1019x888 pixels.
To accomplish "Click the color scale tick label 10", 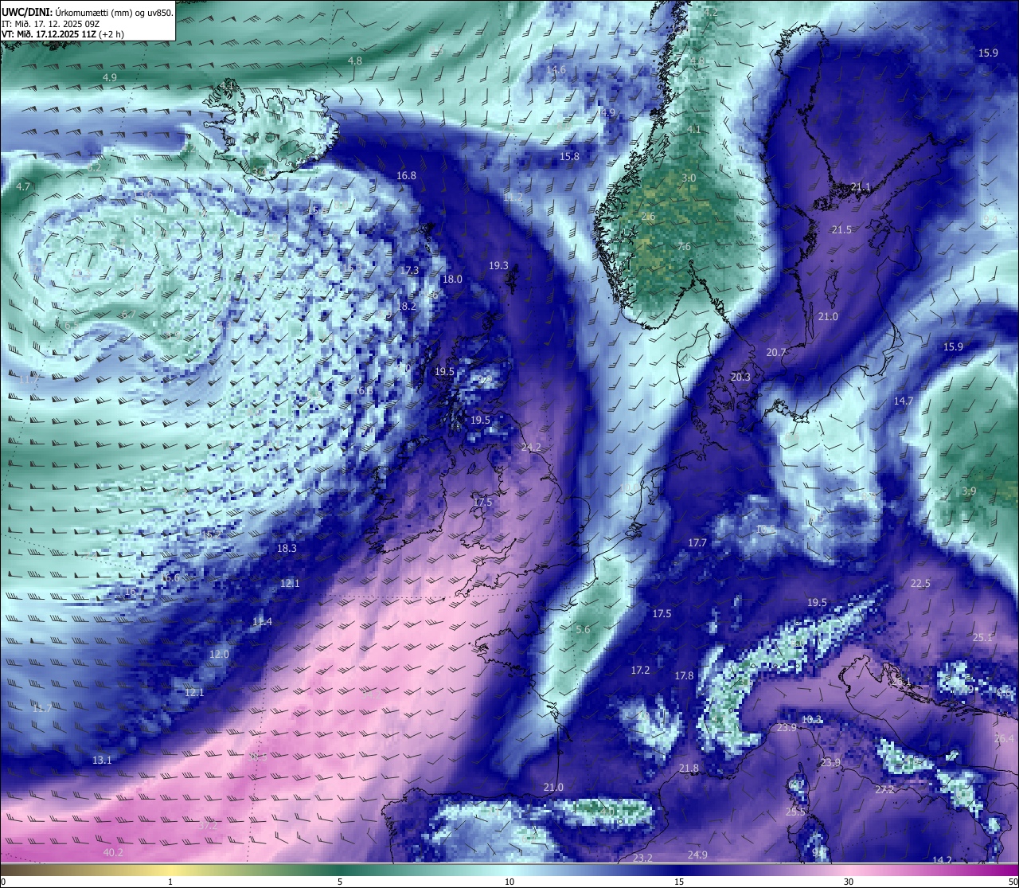I will (509, 882).
